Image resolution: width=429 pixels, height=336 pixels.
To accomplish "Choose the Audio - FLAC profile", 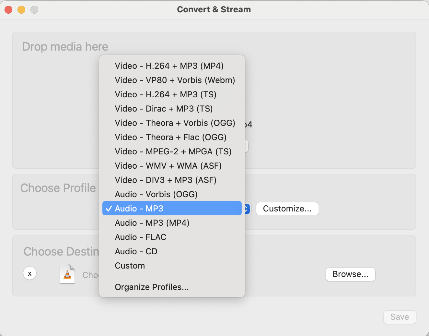I will 140,237.
